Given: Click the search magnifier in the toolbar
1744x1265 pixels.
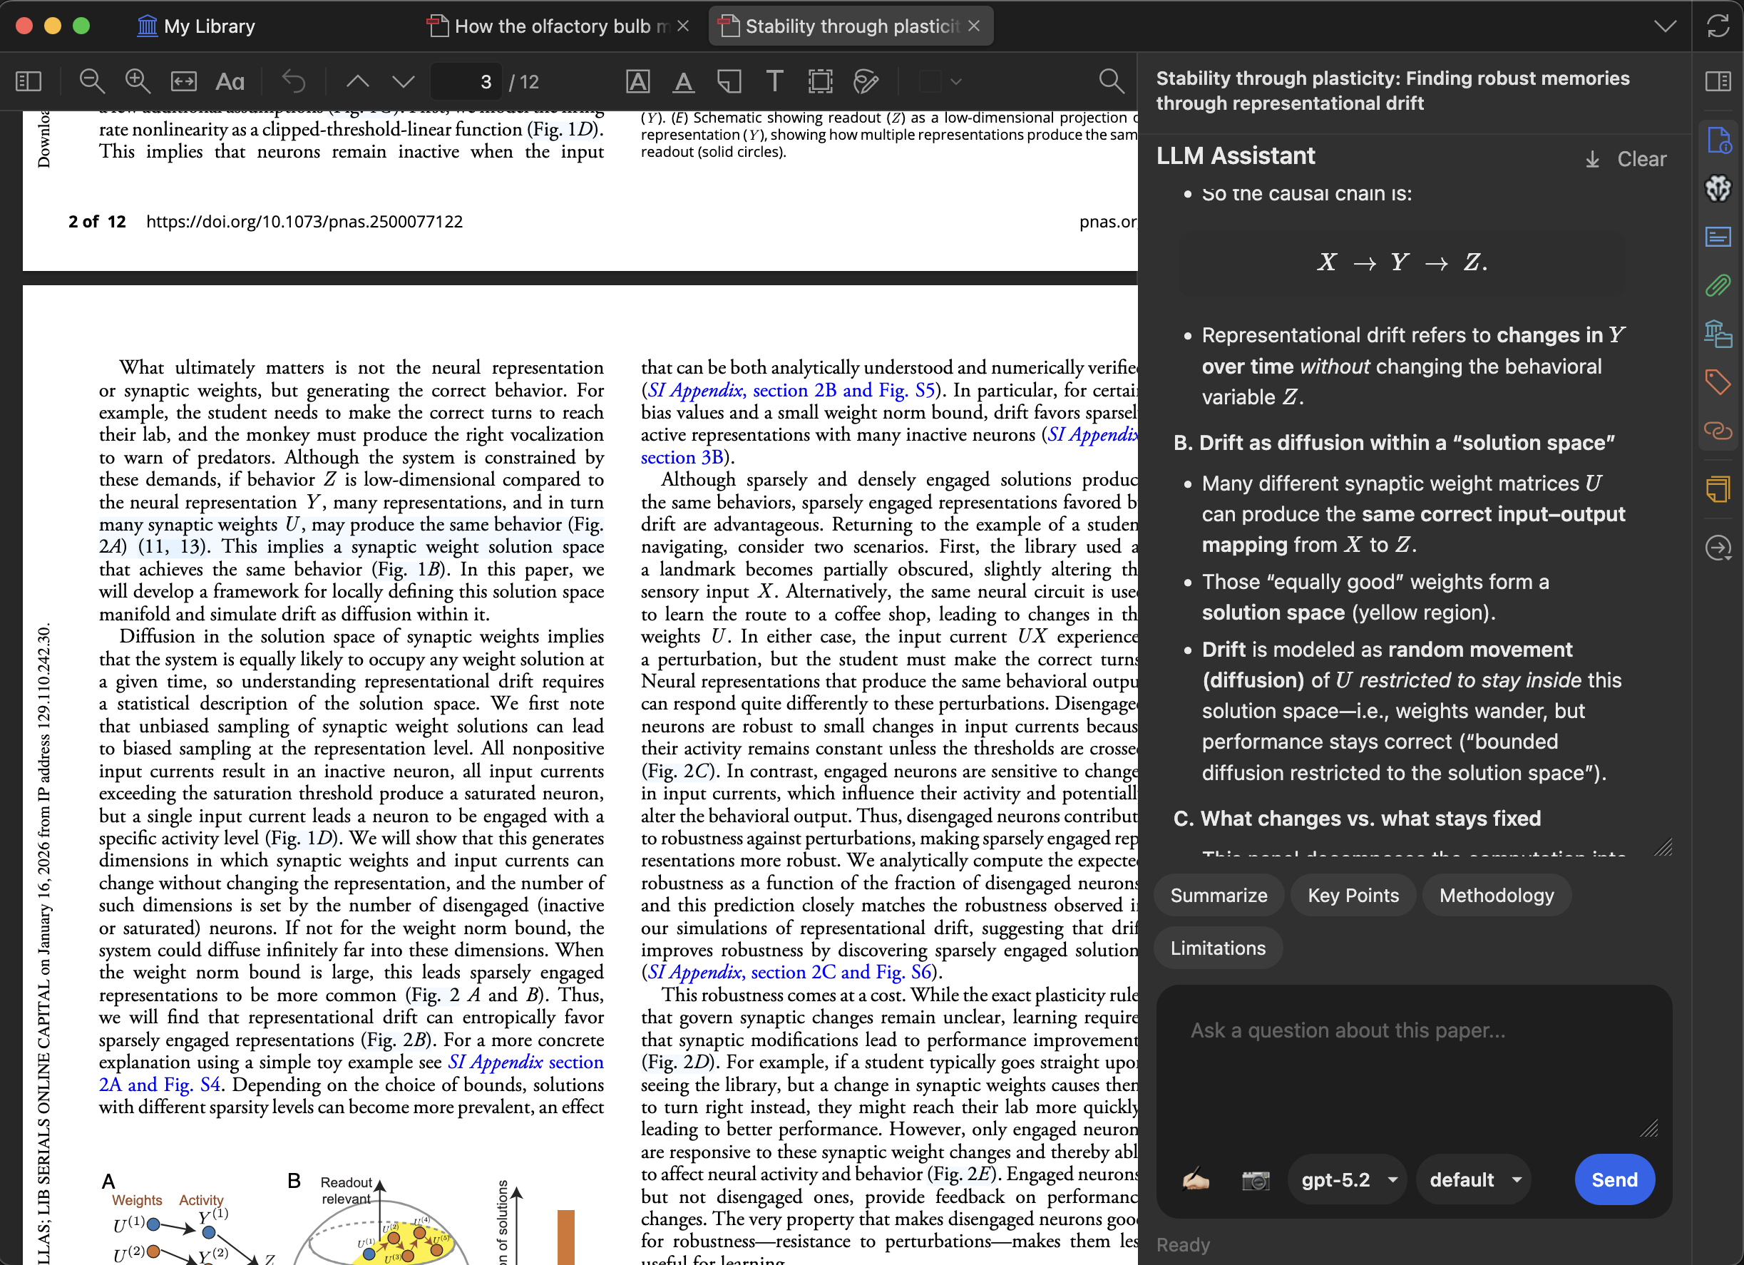Looking at the screenshot, I should (x=1110, y=81).
